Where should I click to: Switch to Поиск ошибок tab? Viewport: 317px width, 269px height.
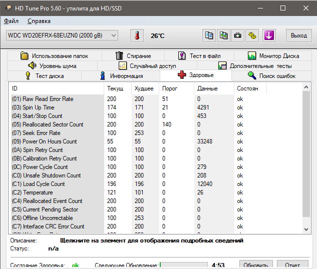tap(271, 76)
